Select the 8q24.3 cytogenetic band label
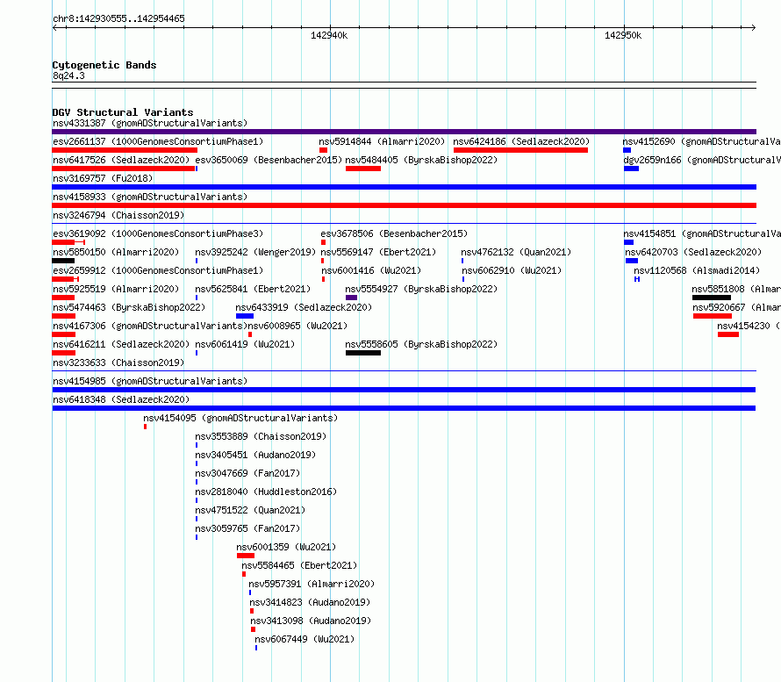781x682 pixels. [68, 75]
